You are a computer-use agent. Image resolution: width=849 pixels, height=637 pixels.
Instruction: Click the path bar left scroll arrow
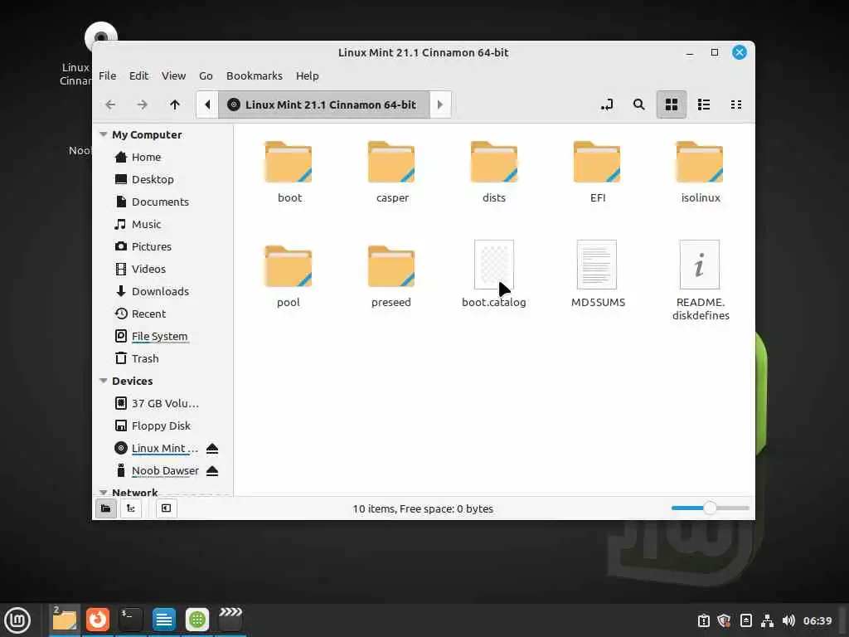coord(207,105)
